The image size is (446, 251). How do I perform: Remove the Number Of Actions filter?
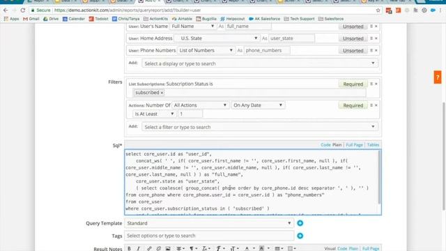[376, 105]
